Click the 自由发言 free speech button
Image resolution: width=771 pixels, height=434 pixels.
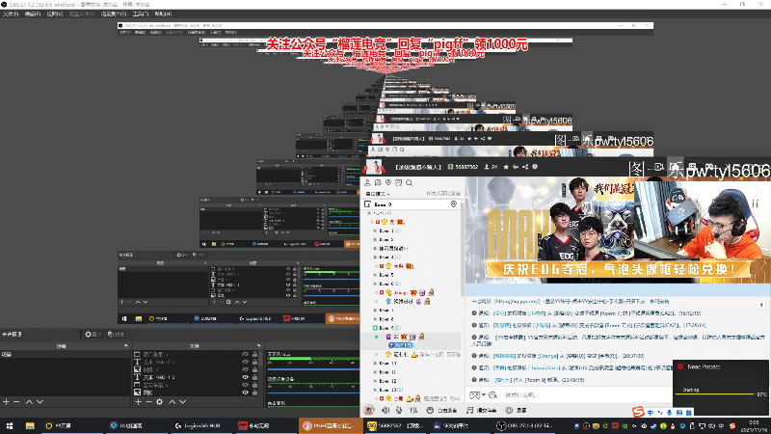coord(441,410)
